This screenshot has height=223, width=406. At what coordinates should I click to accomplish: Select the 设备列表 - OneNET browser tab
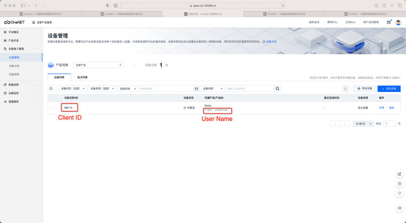coord(203,14)
